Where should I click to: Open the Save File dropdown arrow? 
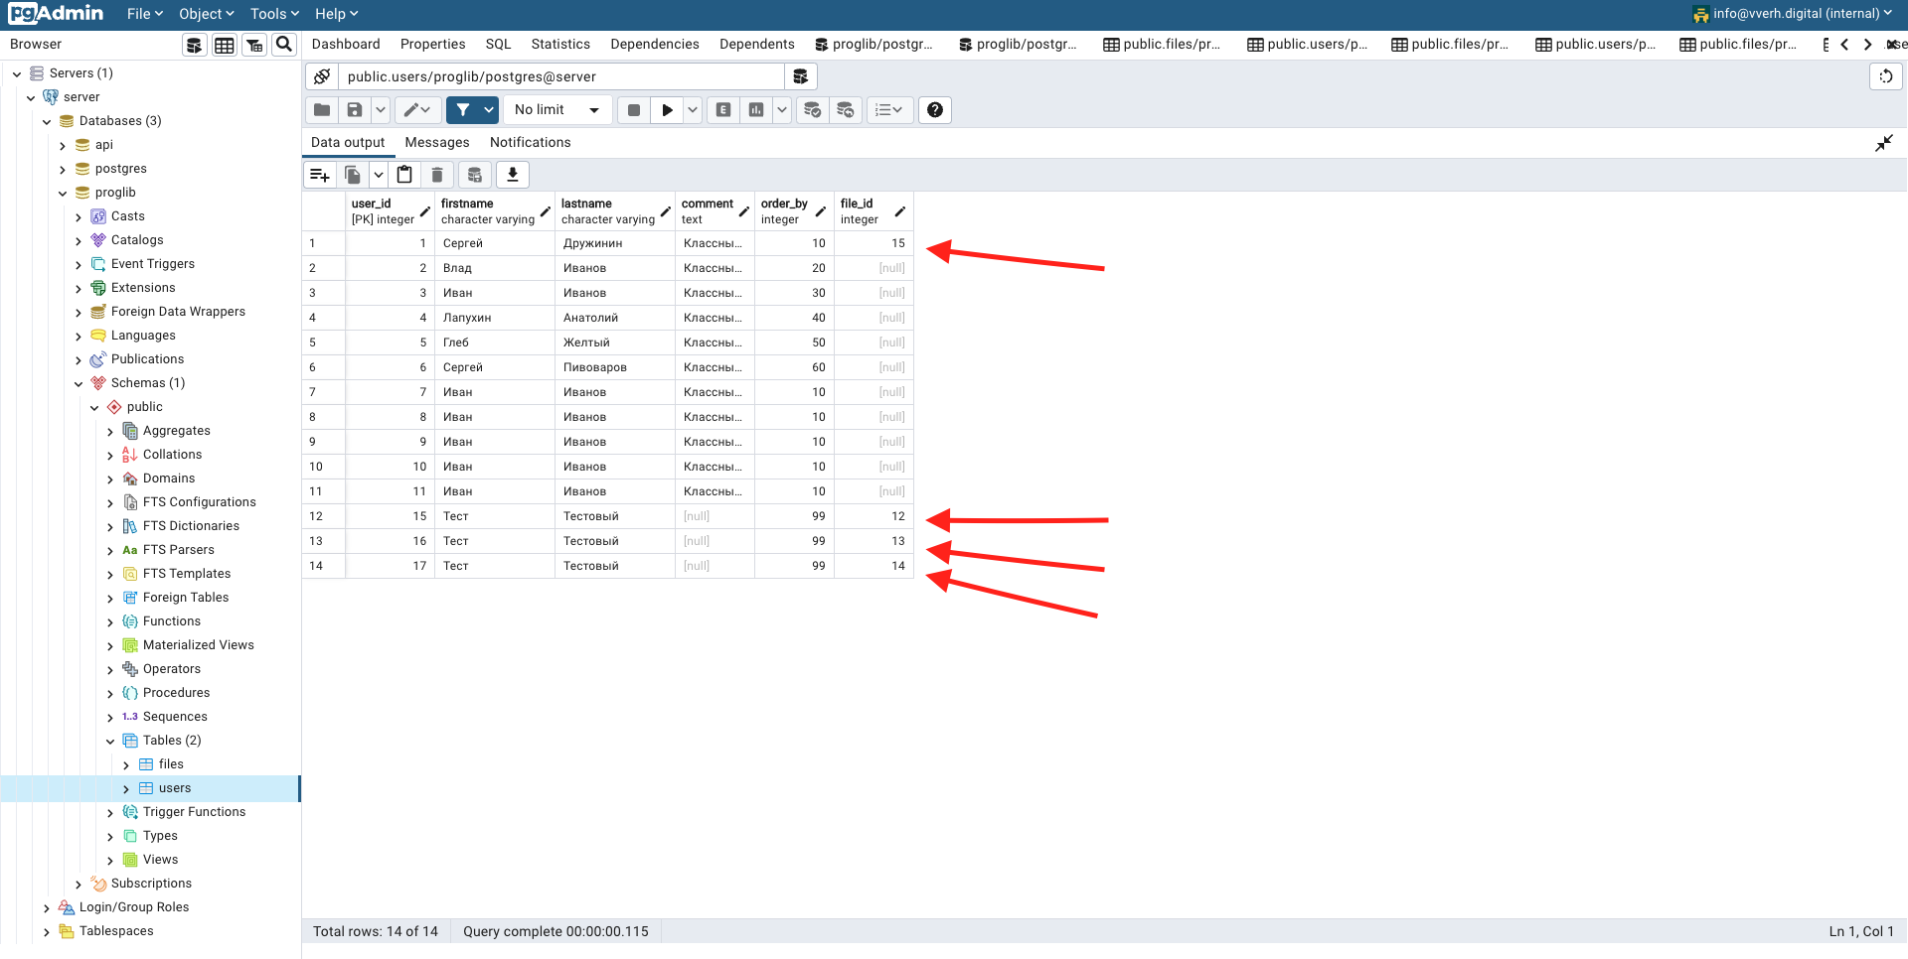click(x=380, y=110)
